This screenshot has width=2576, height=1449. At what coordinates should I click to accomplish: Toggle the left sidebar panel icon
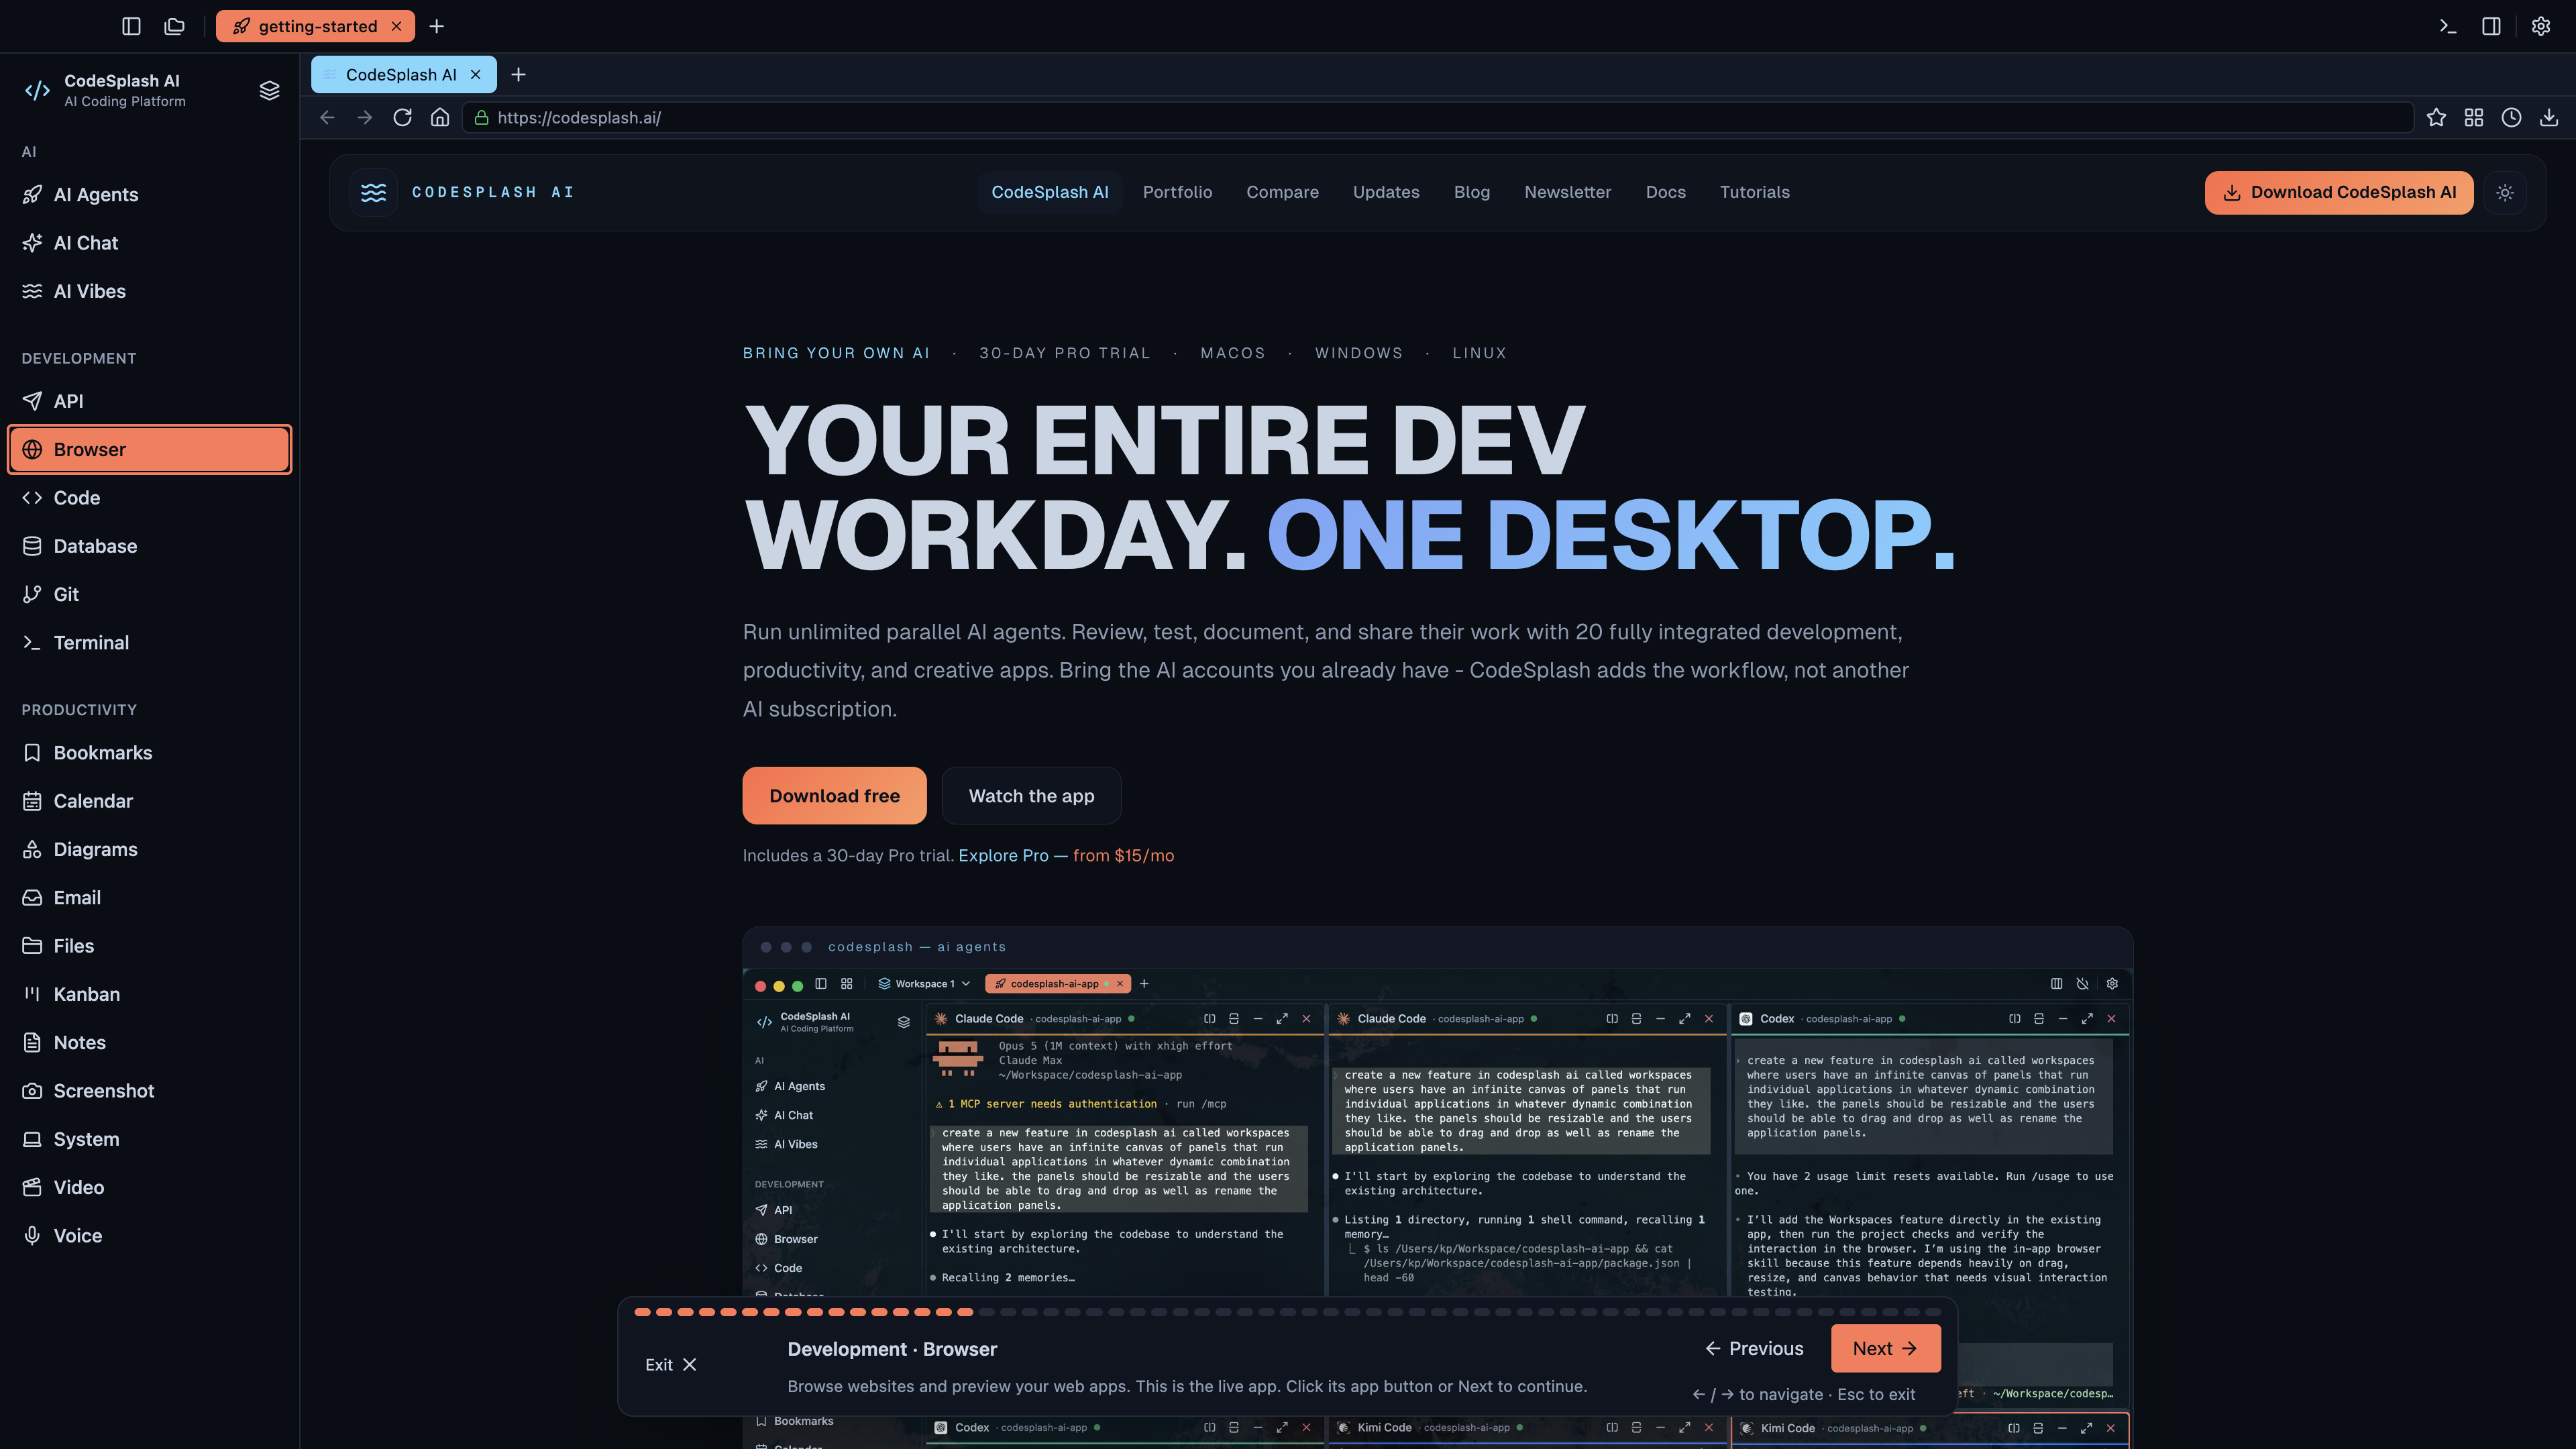tap(131, 26)
